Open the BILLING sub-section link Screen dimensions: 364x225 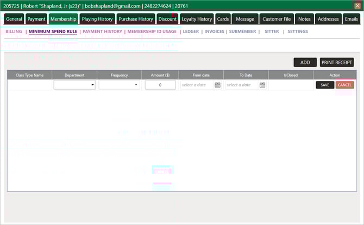pyautogui.click(x=14, y=32)
